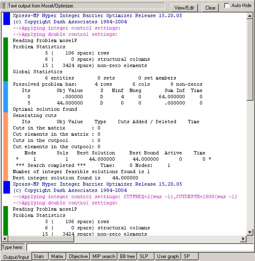Open the SLP tab

pyautogui.click(x=144, y=256)
